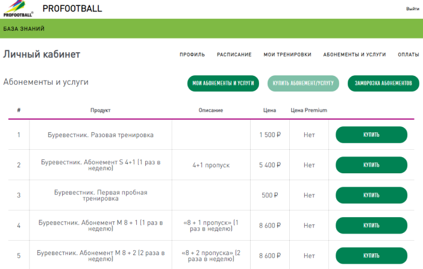Buy the Абонемент S 4+1 subscription

pyautogui.click(x=371, y=165)
